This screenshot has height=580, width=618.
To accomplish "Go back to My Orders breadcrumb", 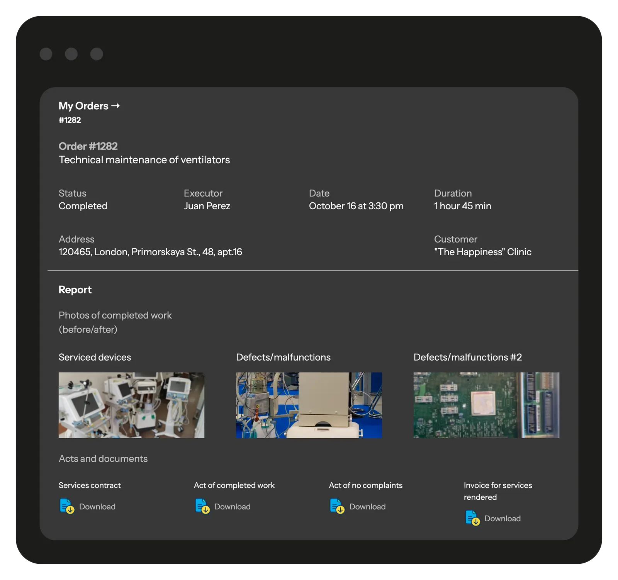I will pos(83,106).
